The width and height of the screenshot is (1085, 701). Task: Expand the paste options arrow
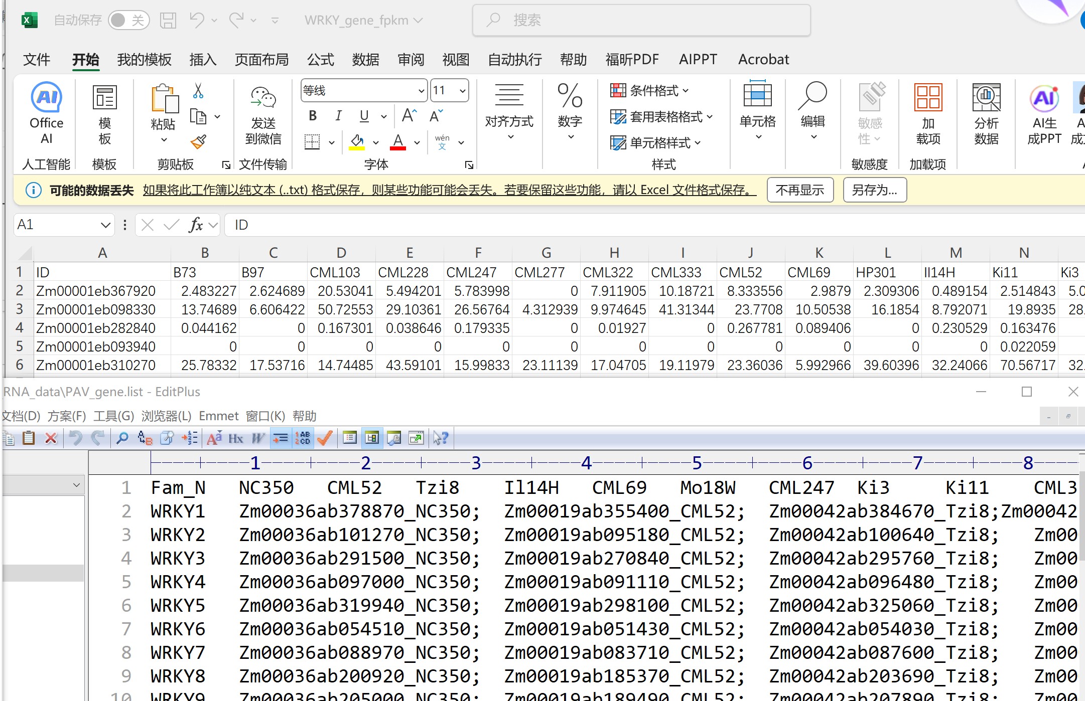click(x=164, y=140)
